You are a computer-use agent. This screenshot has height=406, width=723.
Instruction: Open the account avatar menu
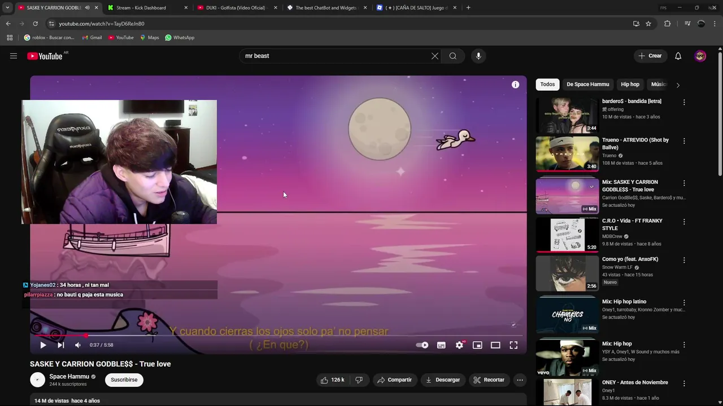[x=700, y=56]
